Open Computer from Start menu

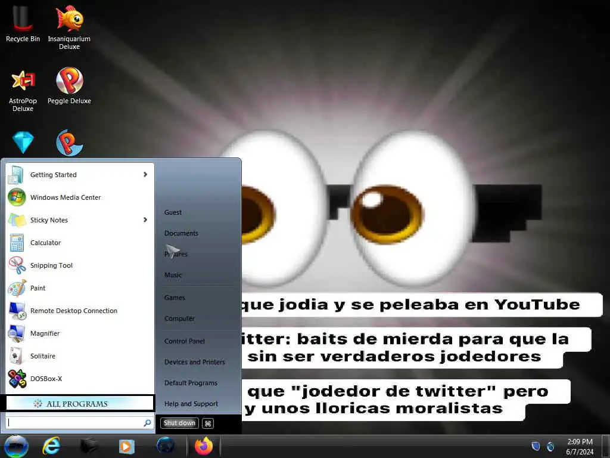(x=179, y=318)
